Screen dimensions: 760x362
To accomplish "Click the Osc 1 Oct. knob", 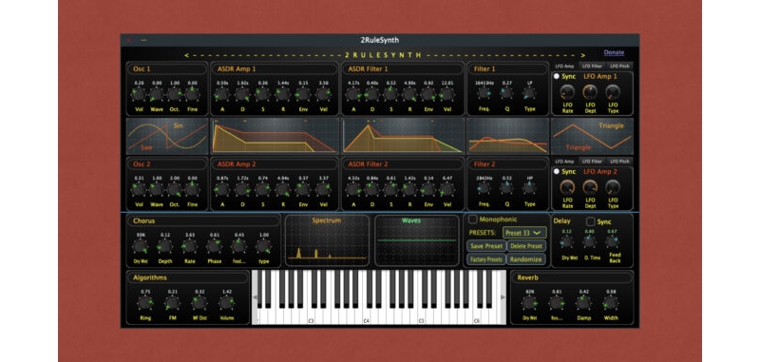I will [x=175, y=94].
